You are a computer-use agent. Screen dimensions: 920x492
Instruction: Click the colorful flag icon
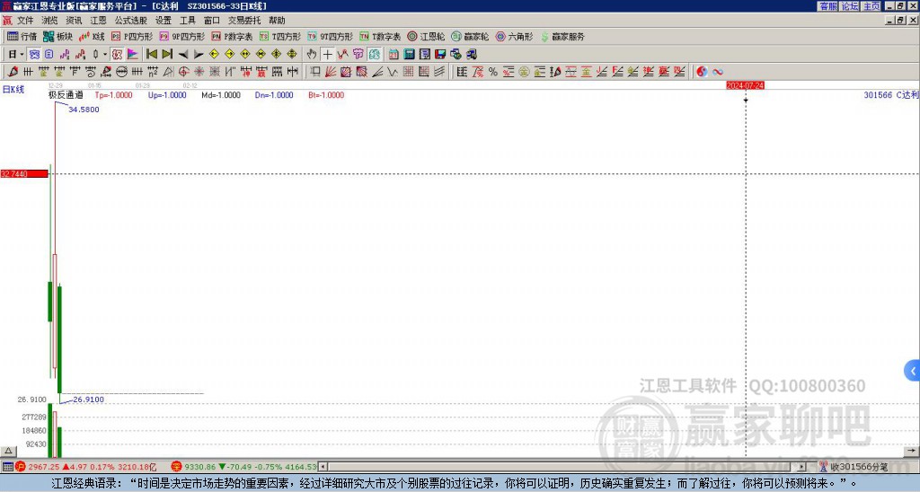pyautogui.click(x=133, y=54)
